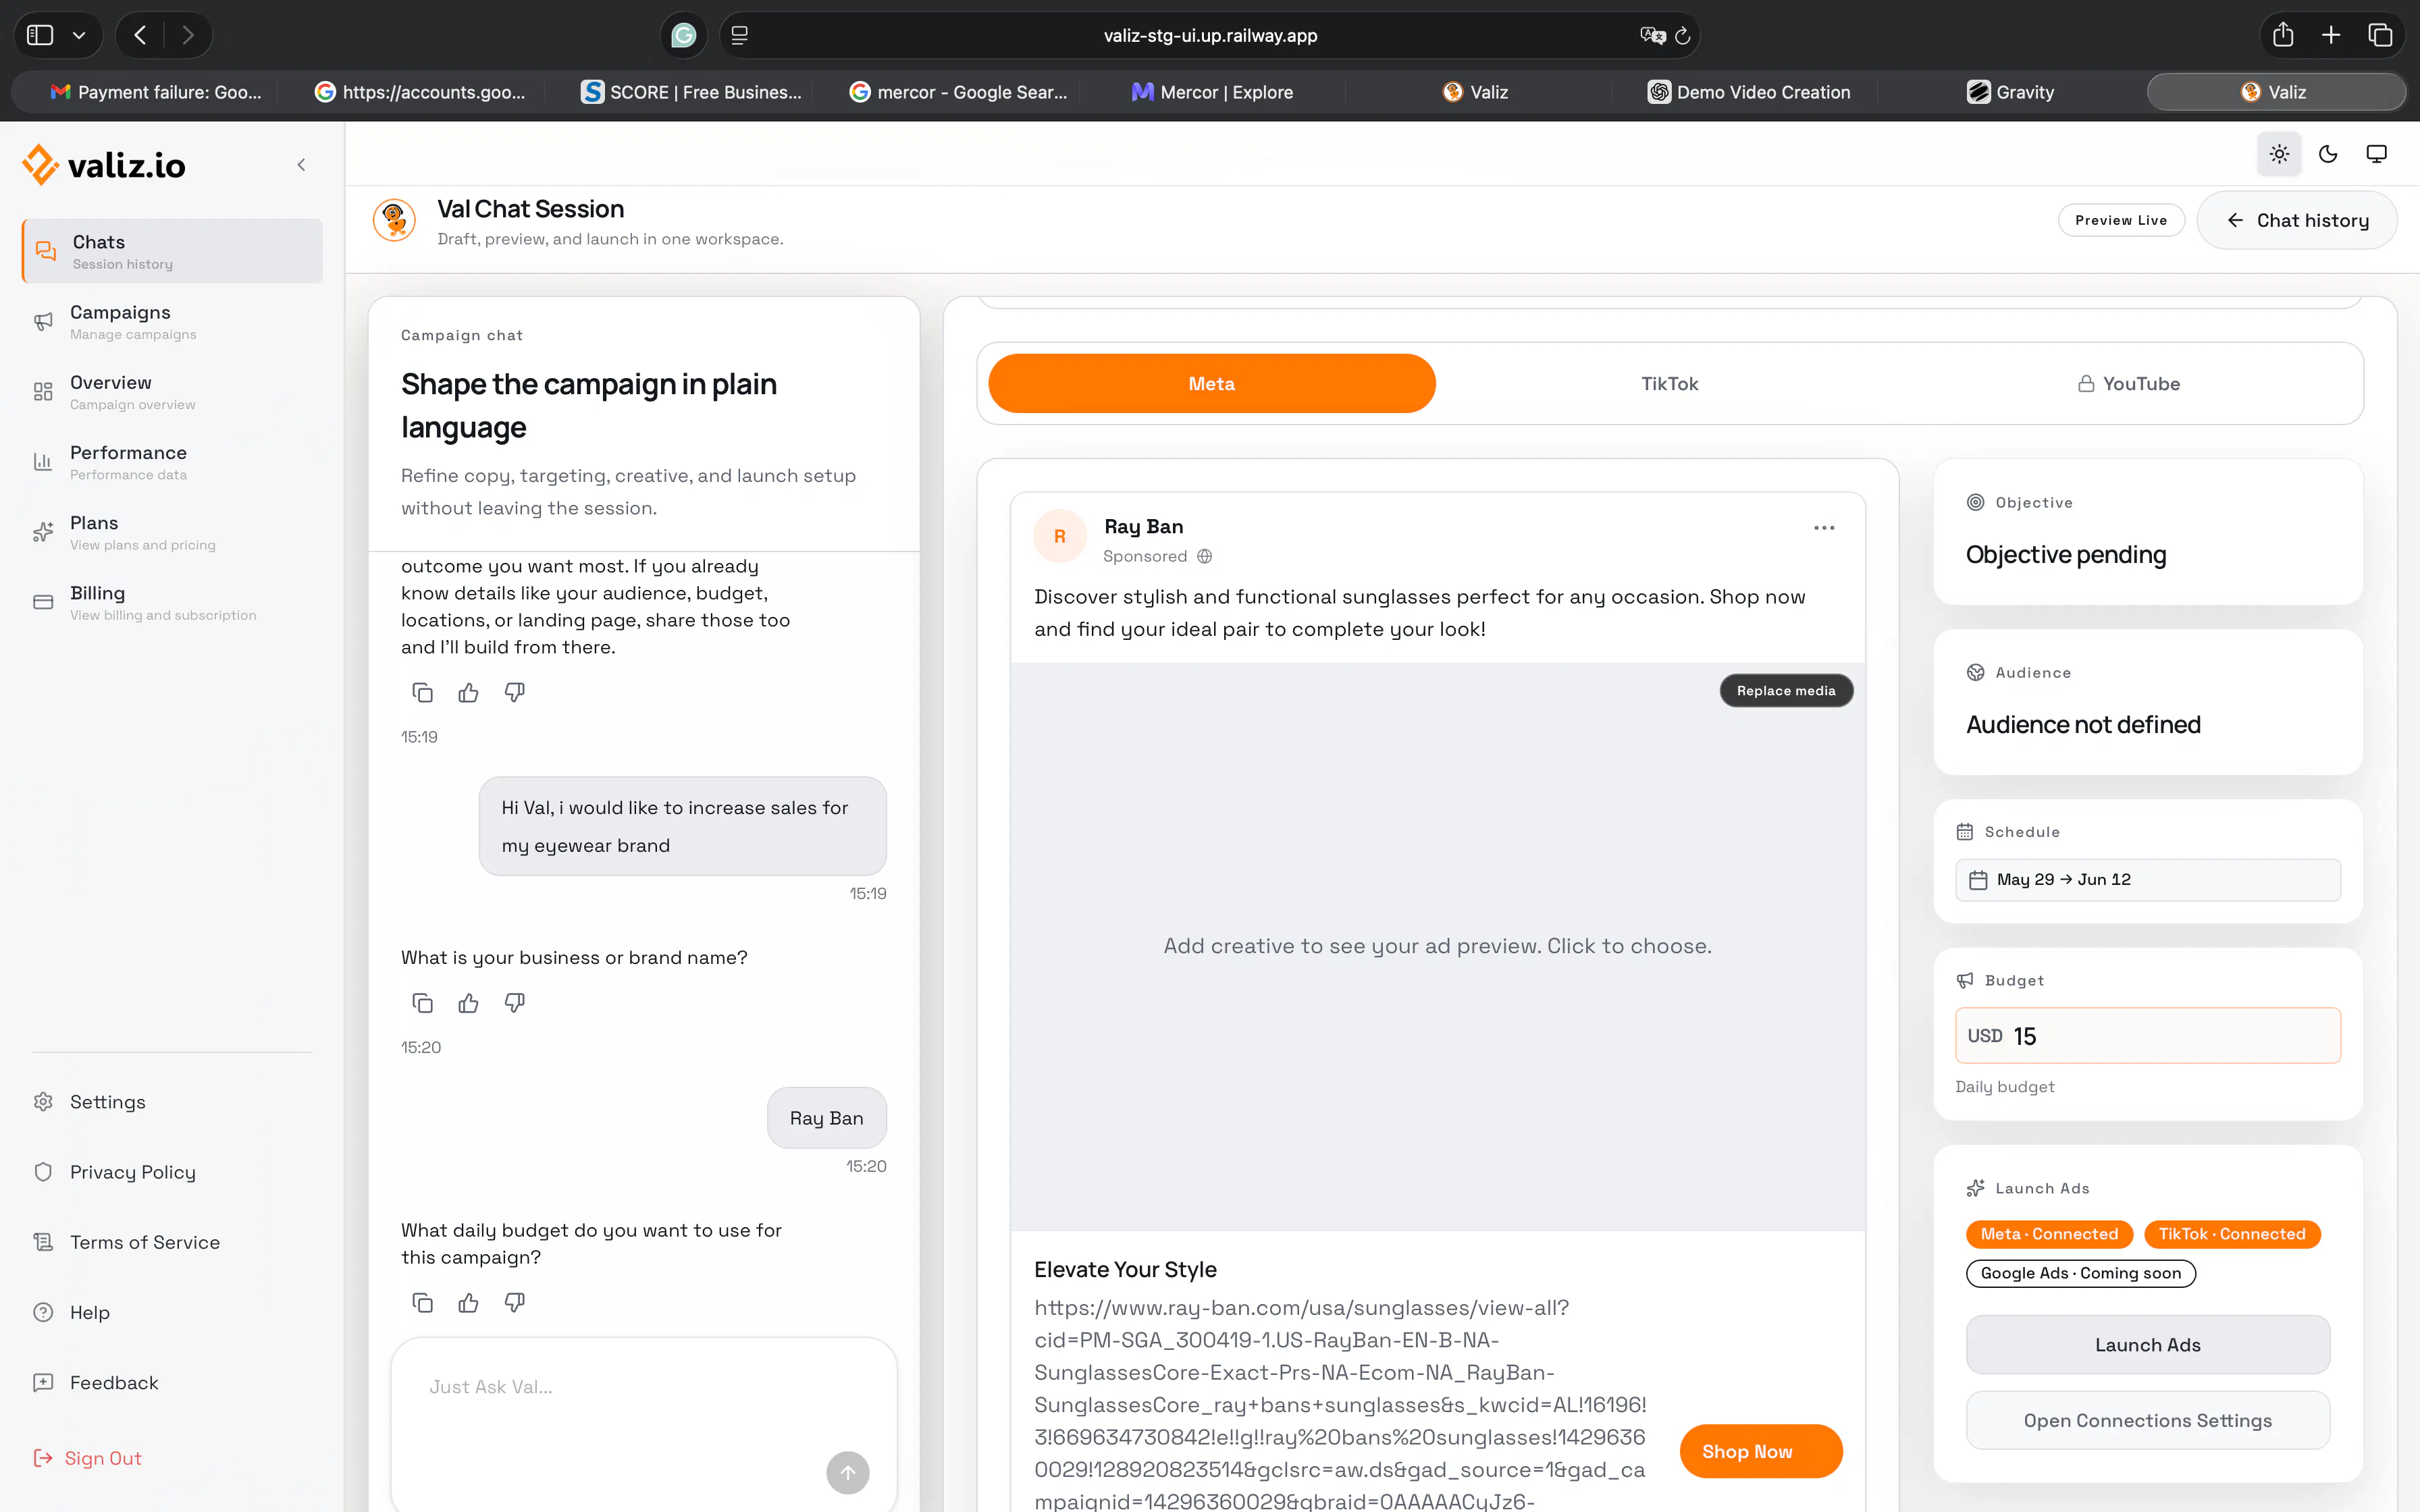Viewport: 2420px width, 1512px height.
Task: Sign Out of the account
Action: pos(88,1458)
